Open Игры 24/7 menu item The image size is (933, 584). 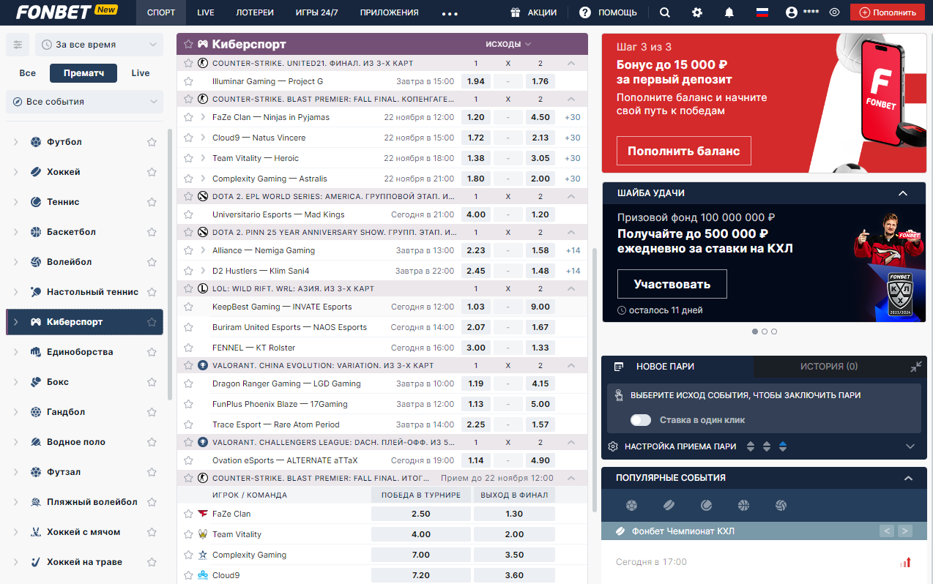tap(317, 12)
